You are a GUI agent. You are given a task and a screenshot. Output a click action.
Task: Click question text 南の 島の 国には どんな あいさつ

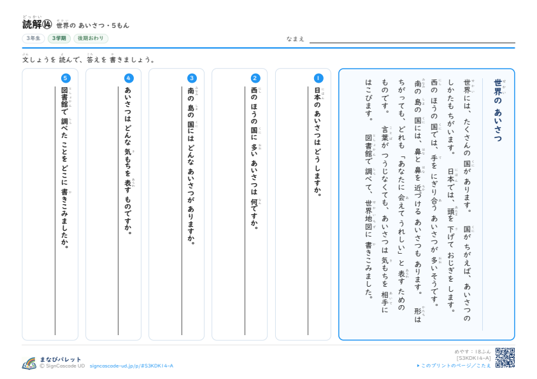192,166
